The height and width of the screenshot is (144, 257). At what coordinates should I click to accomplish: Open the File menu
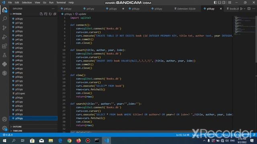10,3
